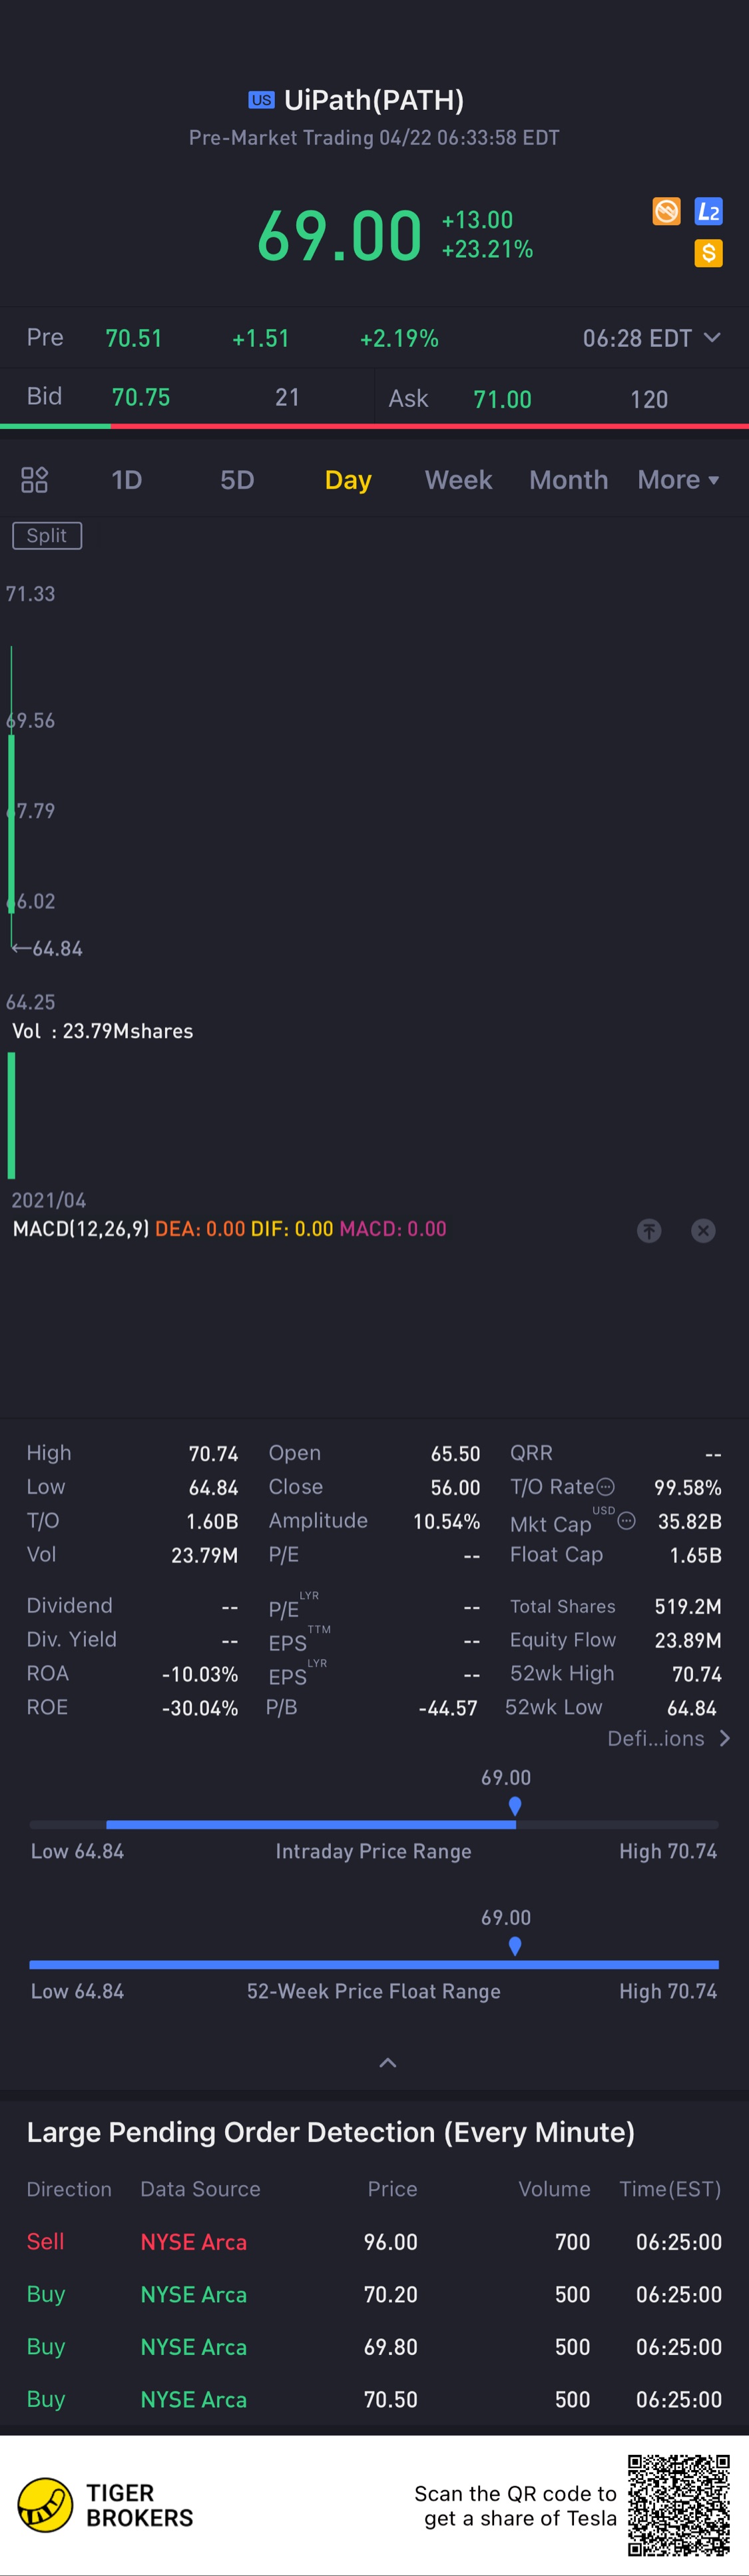The width and height of the screenshot is (749, 2576).
Task: Open the More timeframe dropdown
Action: coord(678,480)
